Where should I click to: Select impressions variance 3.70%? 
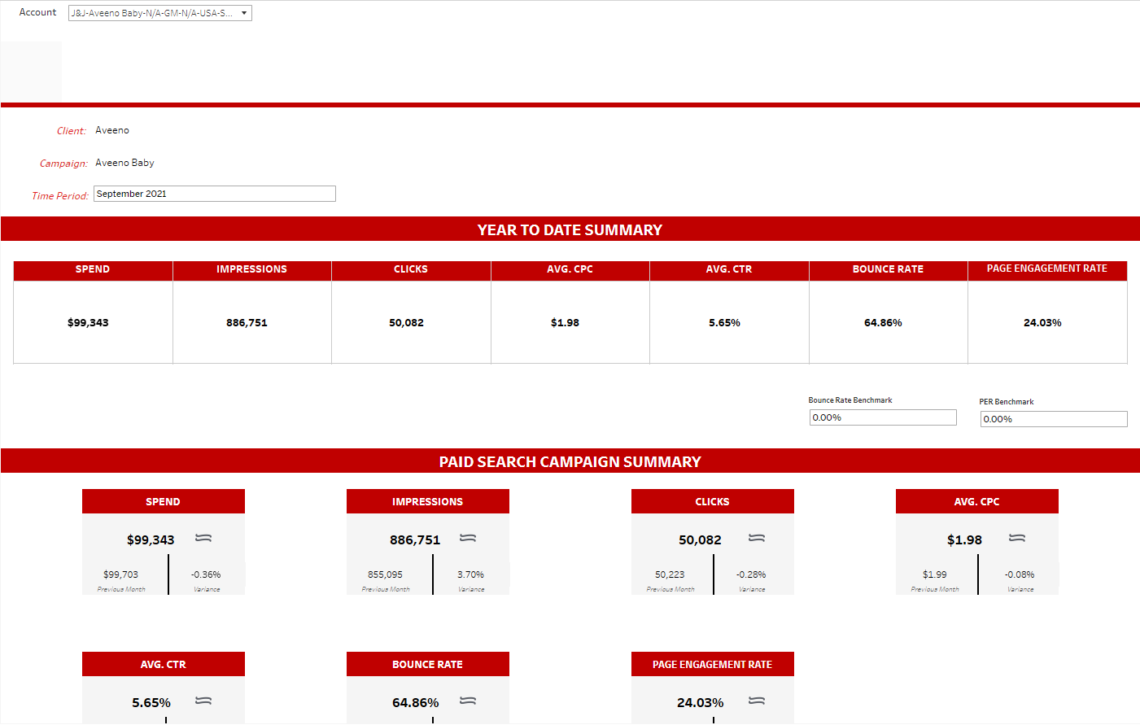(x=470, y=574)
